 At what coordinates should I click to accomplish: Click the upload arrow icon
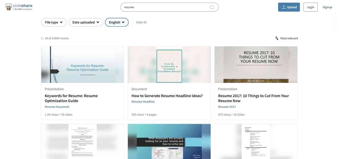pos(284,7)
